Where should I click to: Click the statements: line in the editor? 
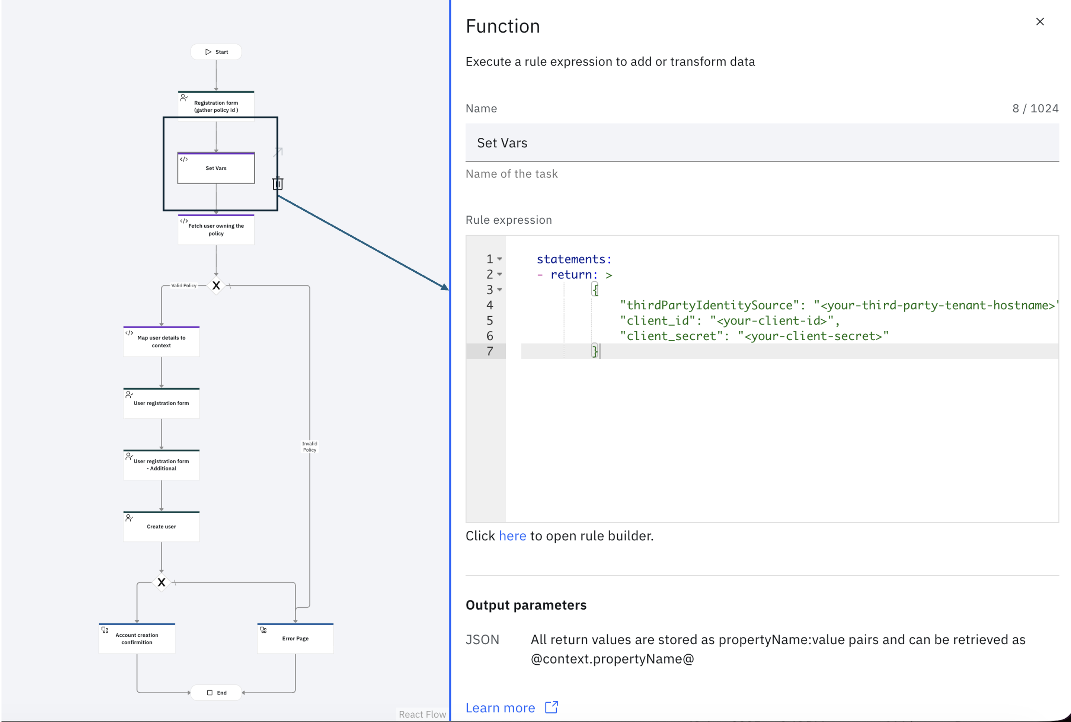[574, 259]
